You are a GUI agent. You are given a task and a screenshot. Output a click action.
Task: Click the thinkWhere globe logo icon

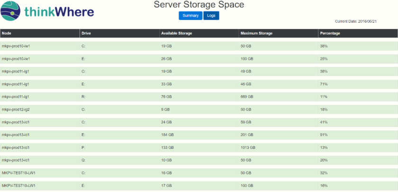coord(10,11)
